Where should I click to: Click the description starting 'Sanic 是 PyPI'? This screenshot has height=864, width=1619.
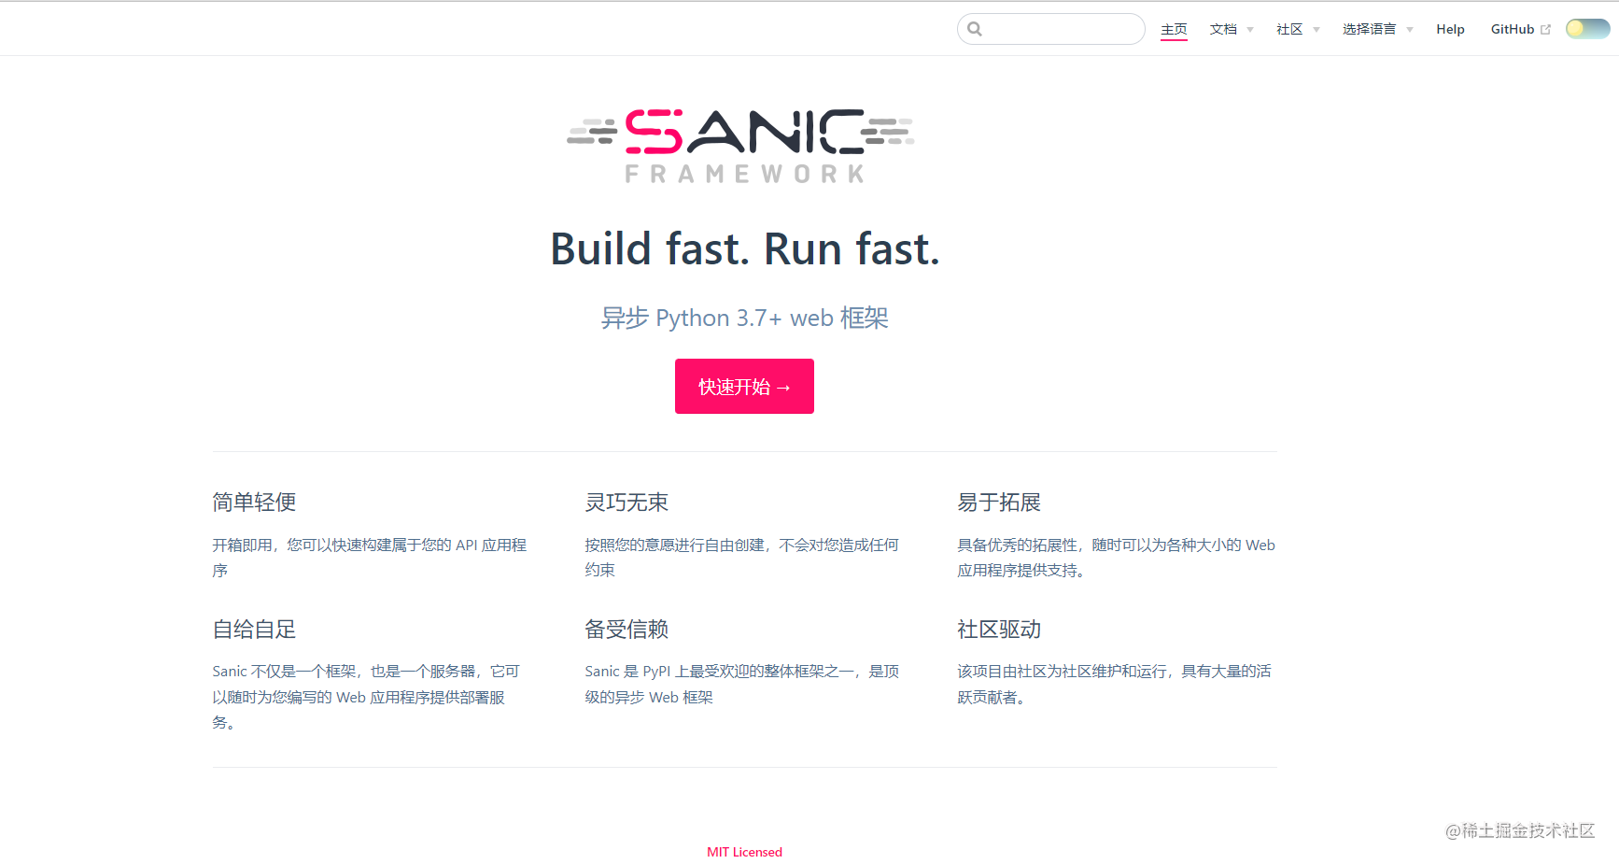click(742, 684)
